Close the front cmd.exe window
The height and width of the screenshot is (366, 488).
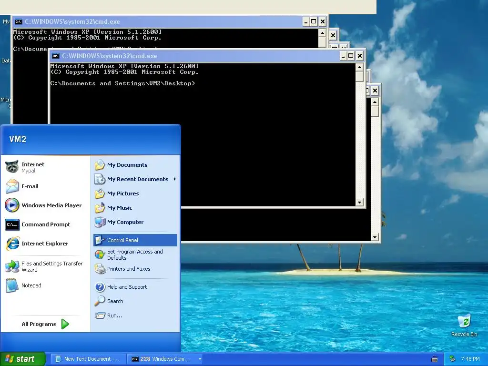click(360, 56)
